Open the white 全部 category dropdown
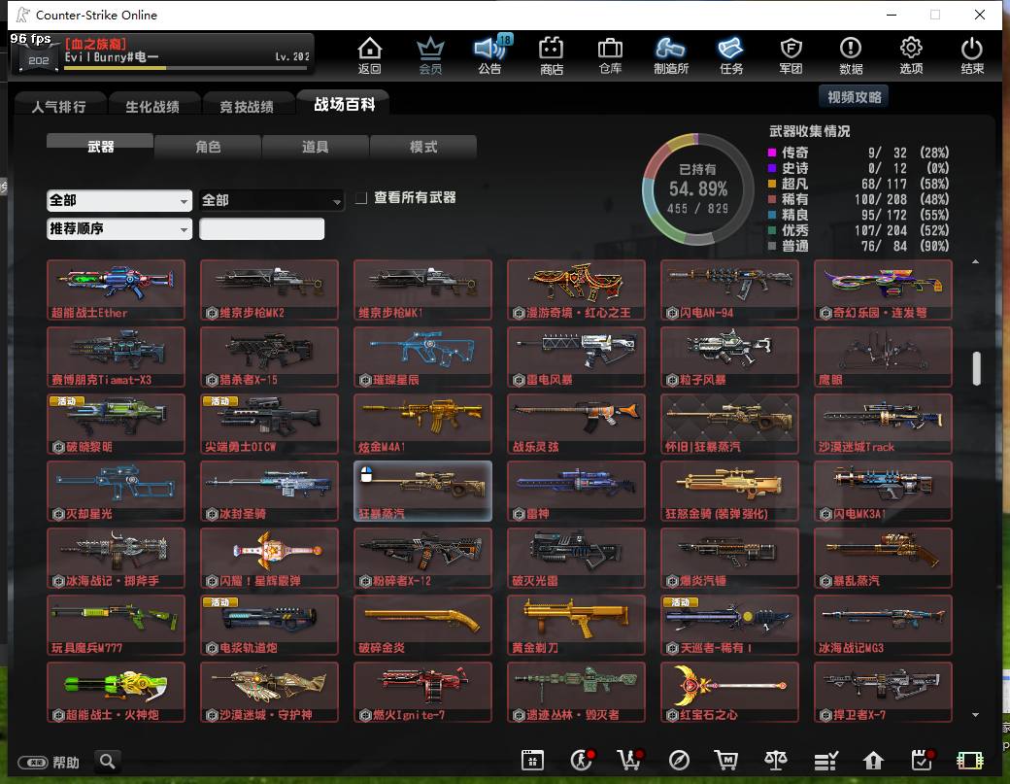This screenshot has width=1010, height=784. point(119,200)
